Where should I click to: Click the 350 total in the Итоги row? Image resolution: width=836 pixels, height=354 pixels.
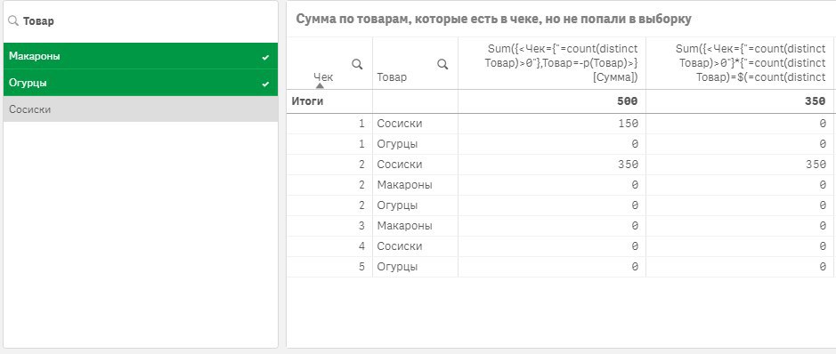[x=816, y=101]
